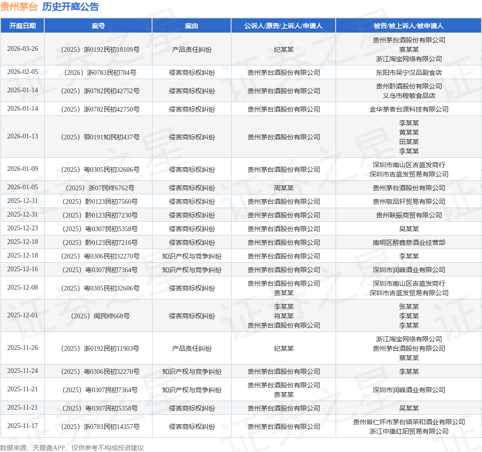Click the date 2025-12-16
The height and width of the screenshot is (452, 482).
[23, 269]
